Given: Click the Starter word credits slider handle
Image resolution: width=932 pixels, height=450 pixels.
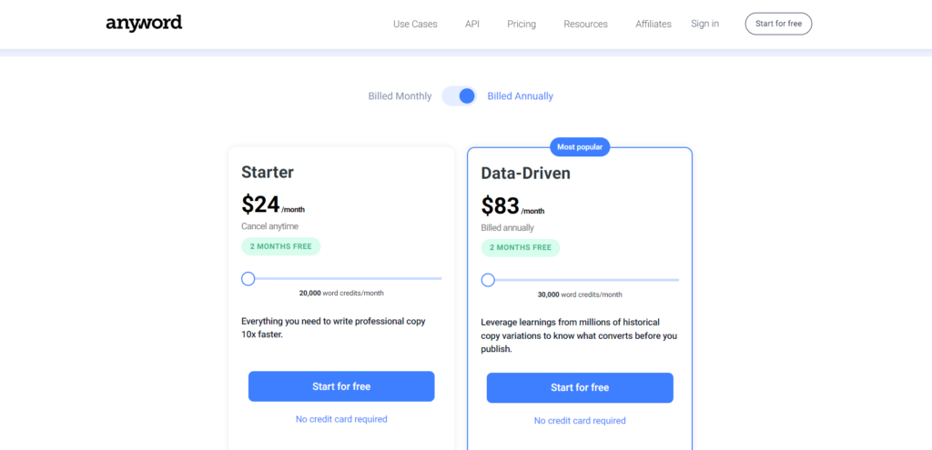Looking at the screenshot, I should [x=248, y=278].
